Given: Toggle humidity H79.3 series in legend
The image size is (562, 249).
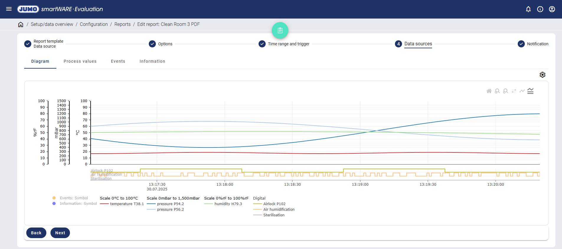Looking at the screenshot, I should pyautogui.click(x=228, y=204).
